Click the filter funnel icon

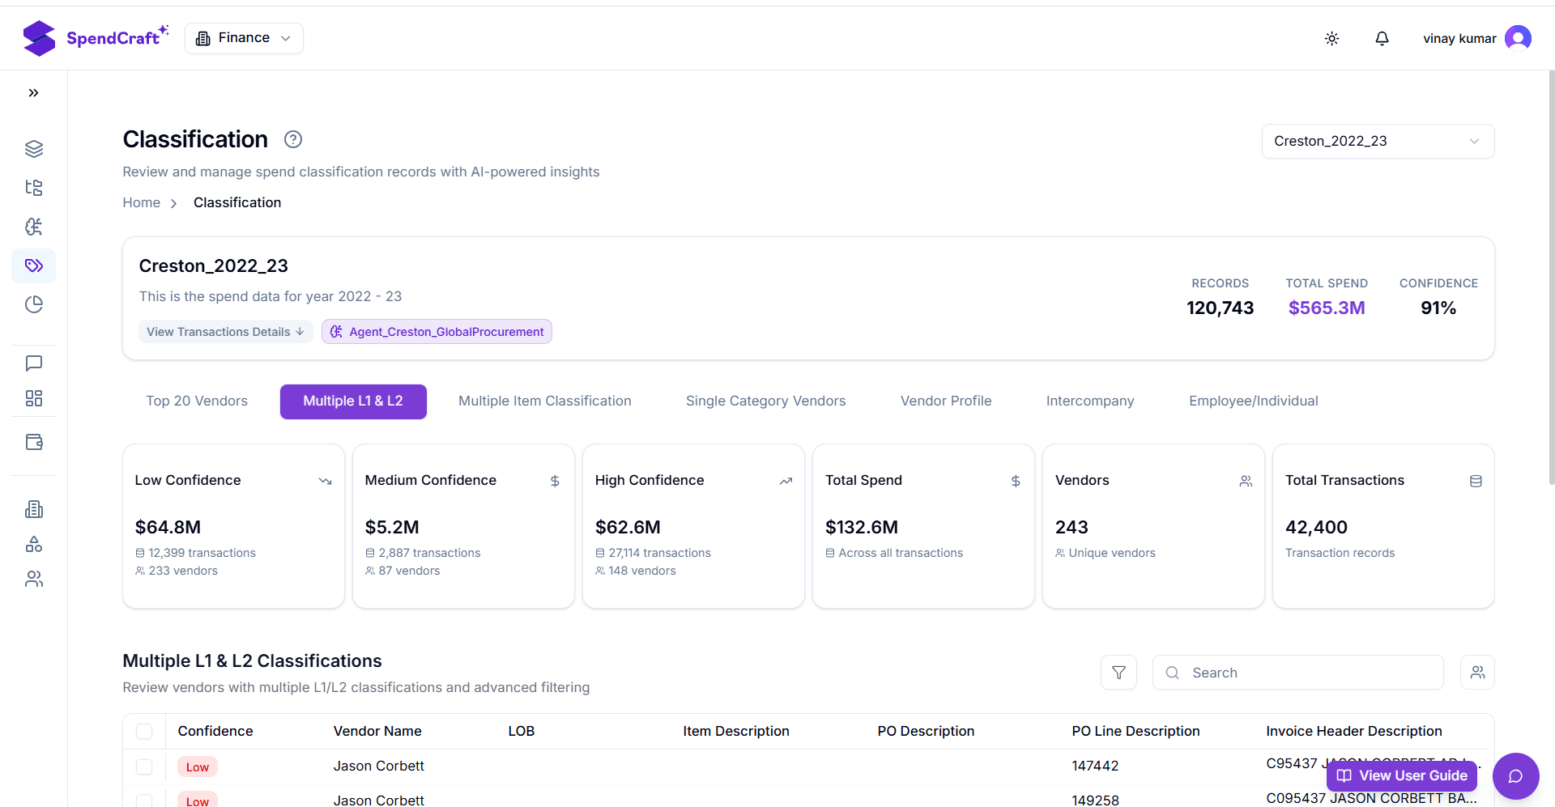click(1118, 673)
